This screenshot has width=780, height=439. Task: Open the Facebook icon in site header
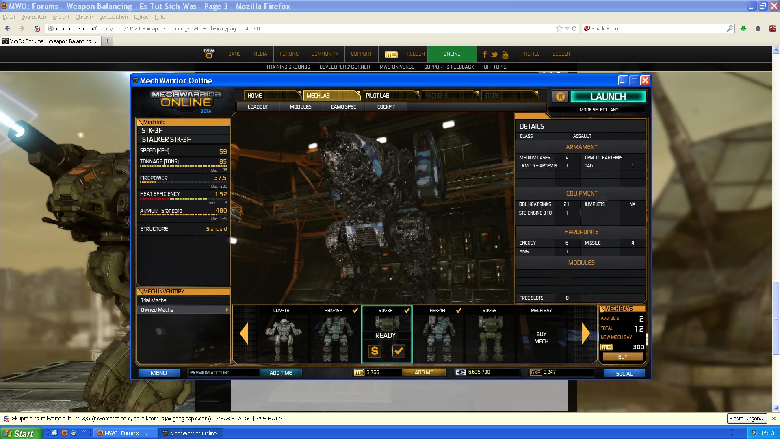tap(485, 54)
